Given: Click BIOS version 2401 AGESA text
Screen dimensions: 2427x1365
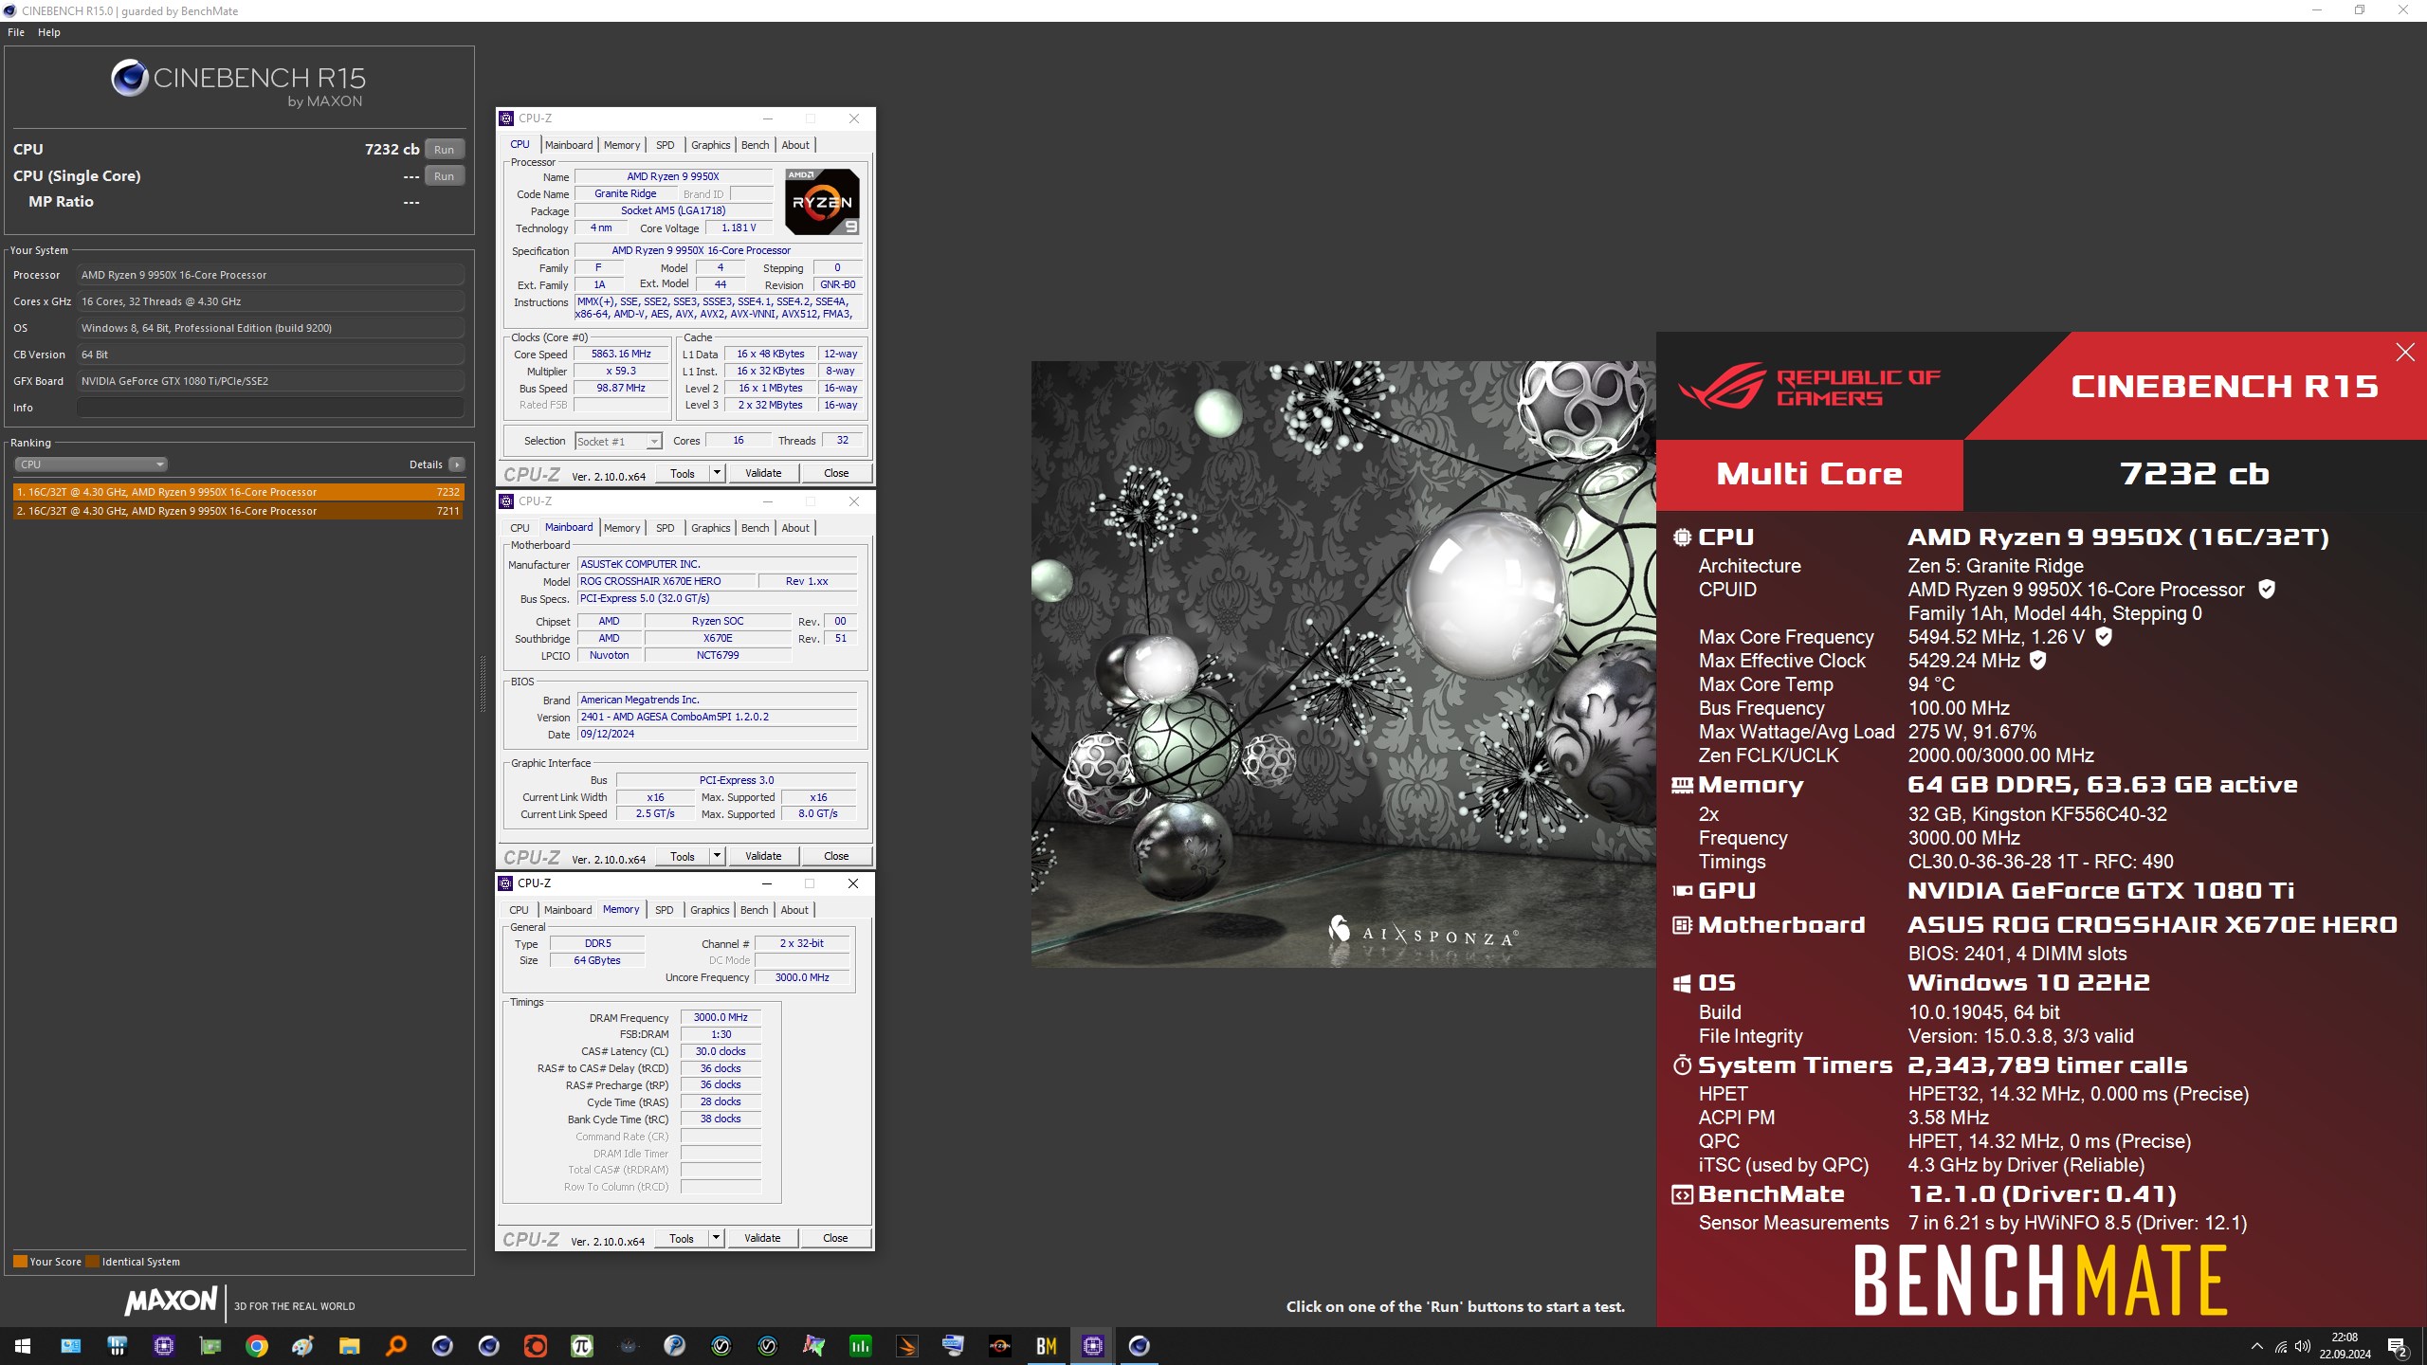Looking at the screenshot, I should tap(717, 717).
